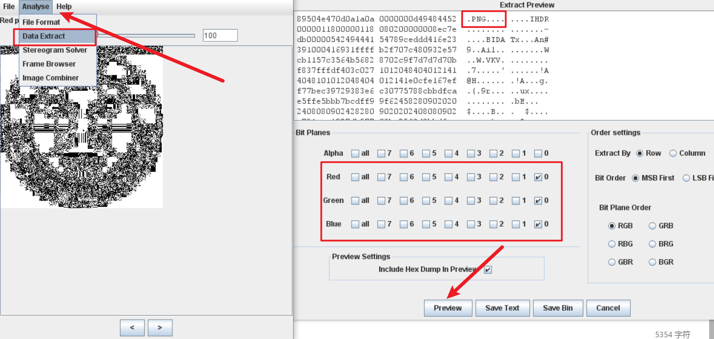Open the Analyse menu

[x=35, y=7]
